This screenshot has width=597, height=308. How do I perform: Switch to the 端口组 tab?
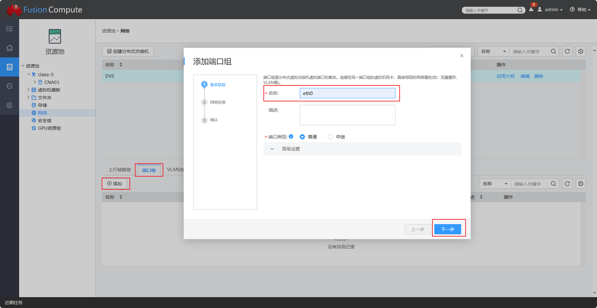click(149, 170)
